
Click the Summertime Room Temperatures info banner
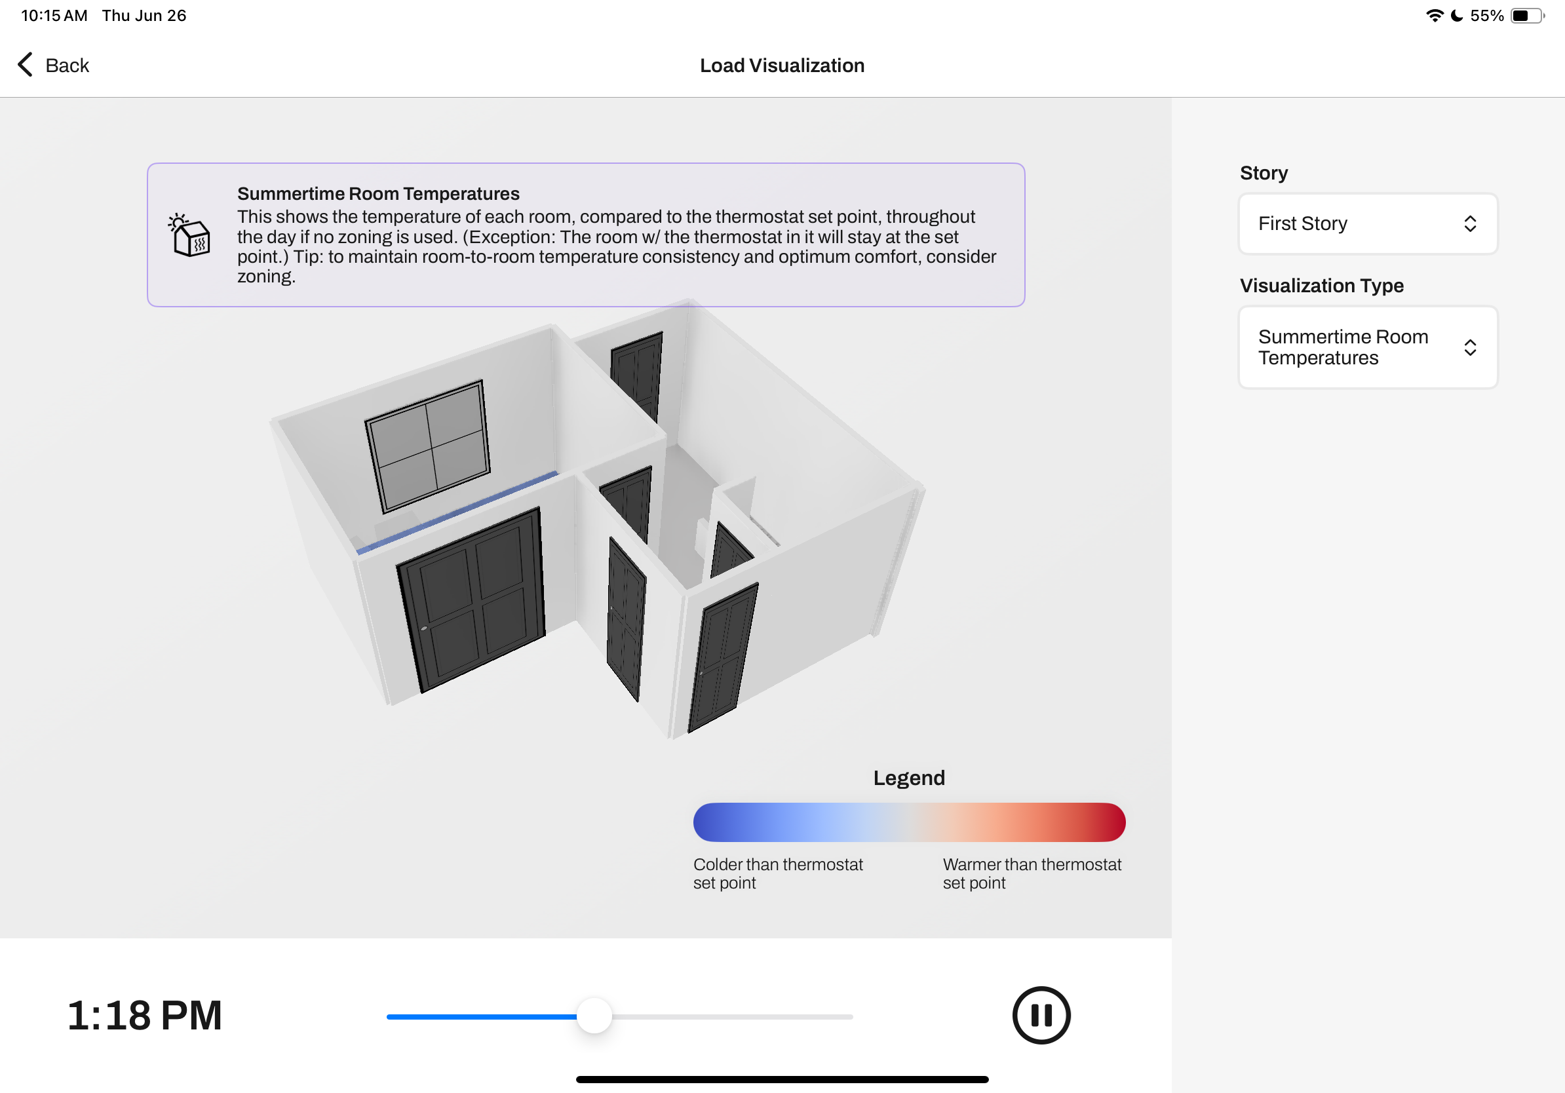pos(585,235)
